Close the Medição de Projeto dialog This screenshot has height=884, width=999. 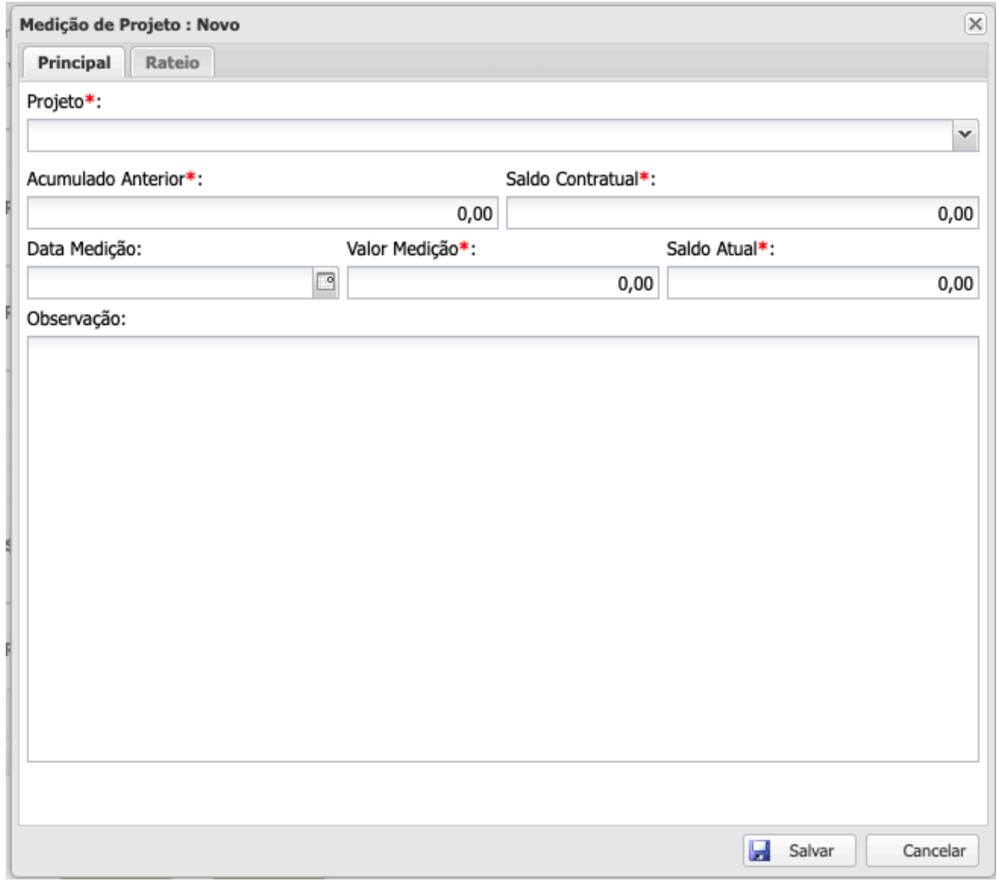[x=975, y=24]
